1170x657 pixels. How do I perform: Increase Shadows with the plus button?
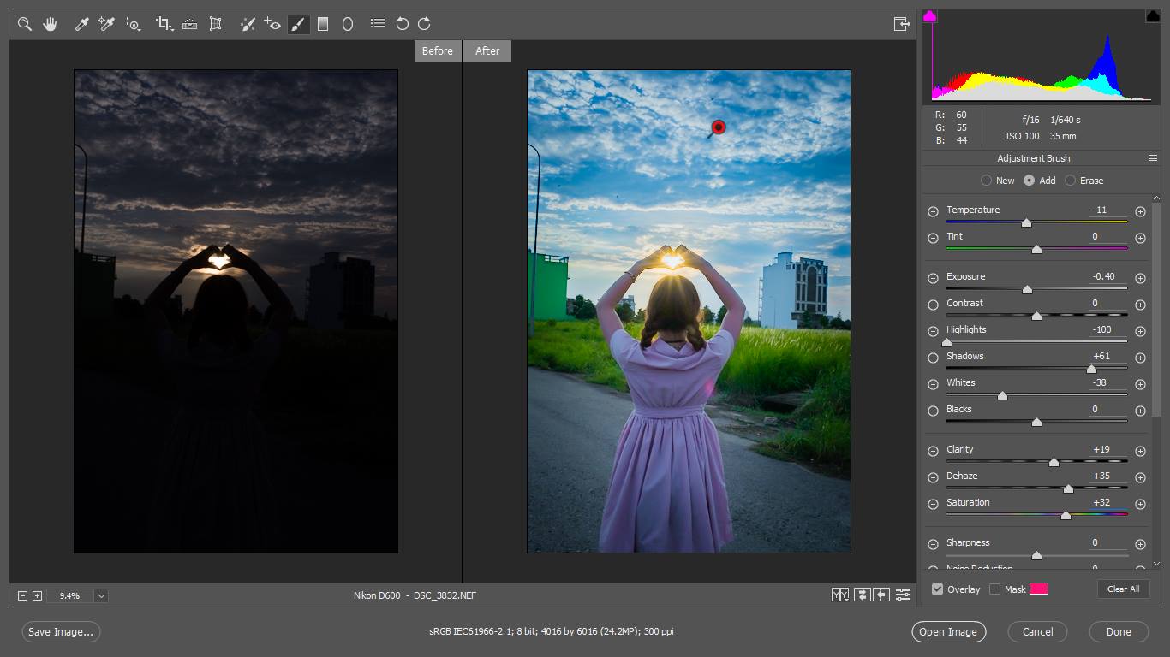point(1140,358)
